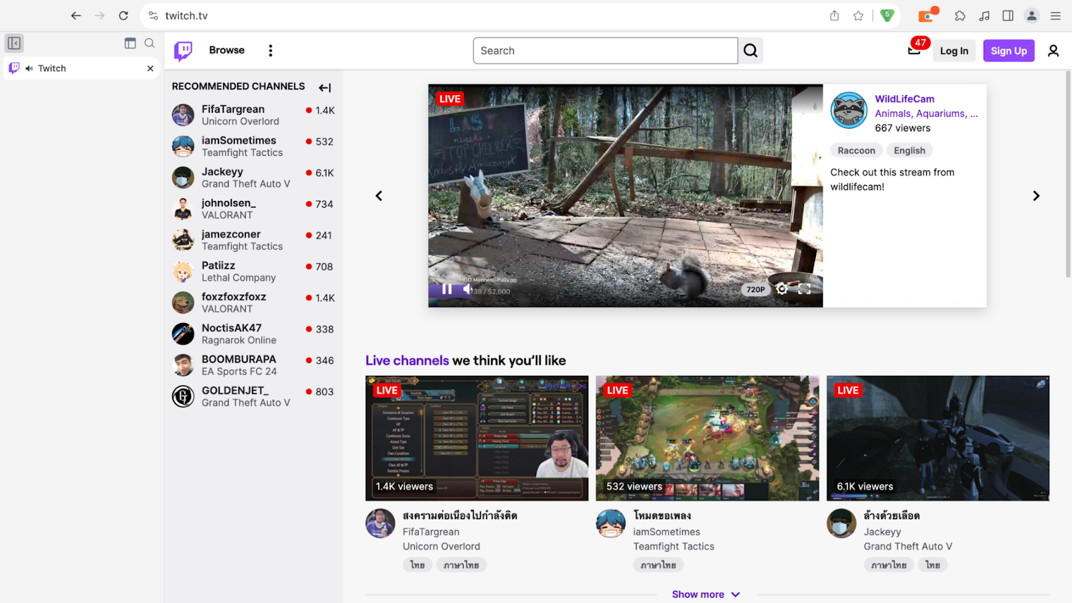Image resolution: width=1072 pixels, height=603 pixels.
Task: Click the Live channels heading link
Action: (407, 360)
